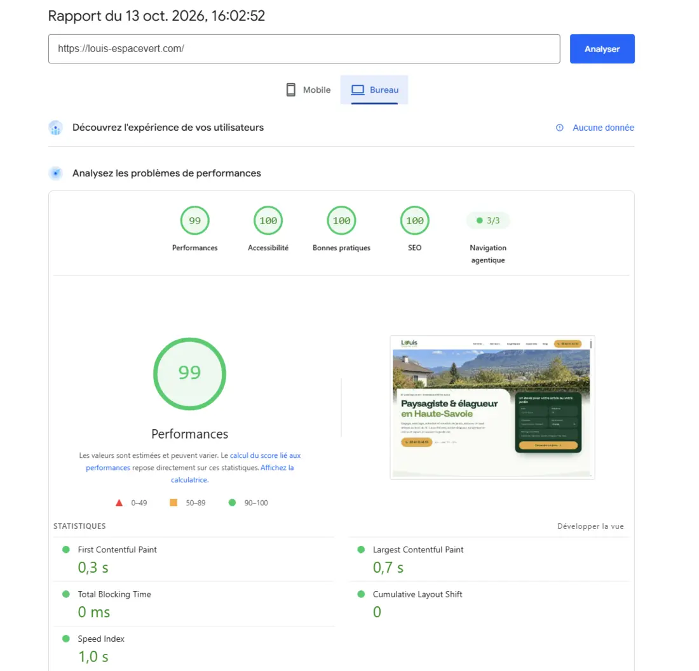Click the Speed Index green dot
The height and width of the screenshot is (671, 699).
66,639
